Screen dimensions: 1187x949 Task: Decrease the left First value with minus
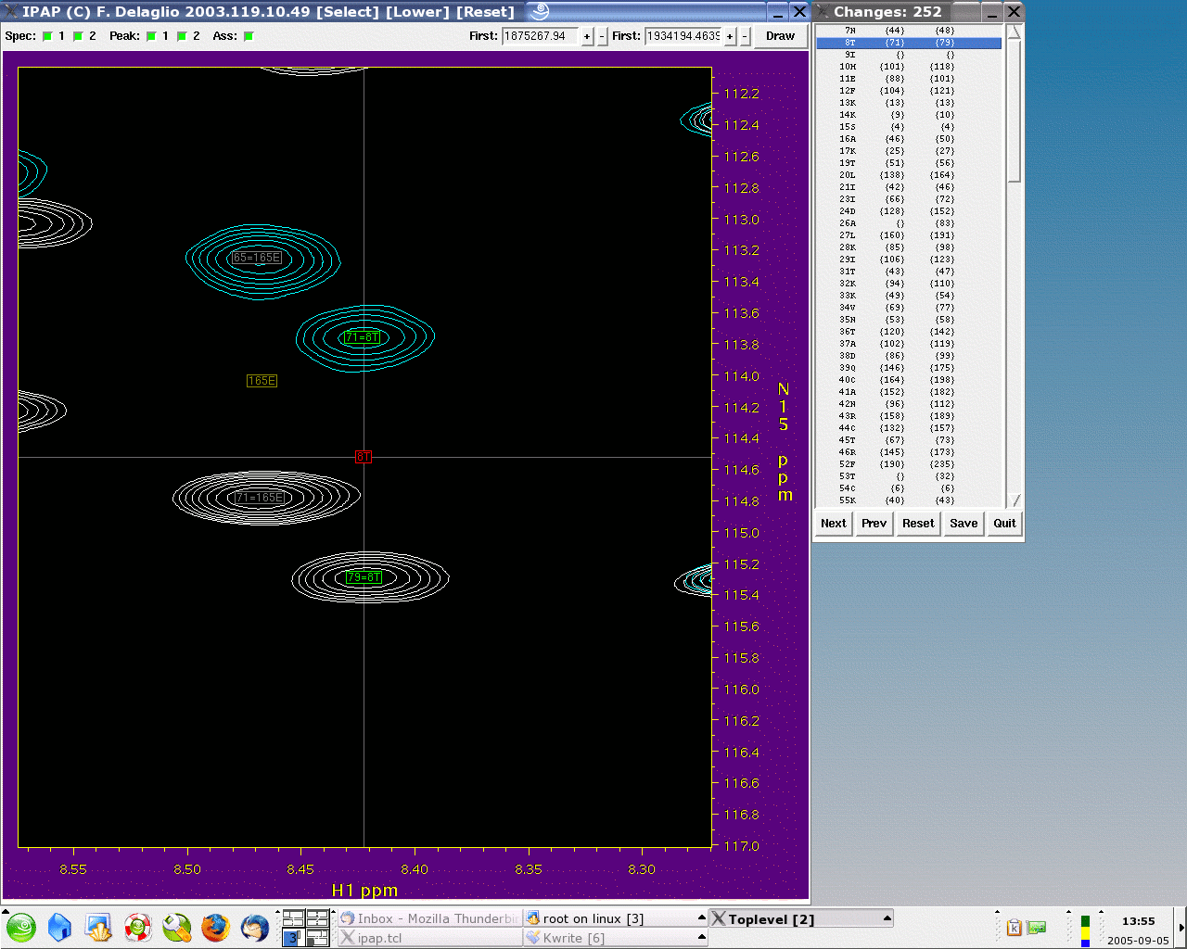pos(602,36)
